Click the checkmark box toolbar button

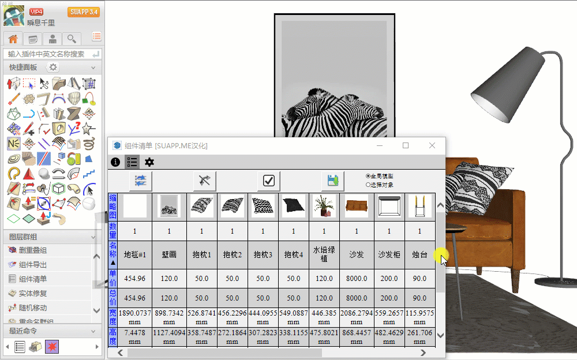269,181
